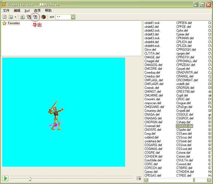Select CTHDEM.def in the file list

pos(185,172)
